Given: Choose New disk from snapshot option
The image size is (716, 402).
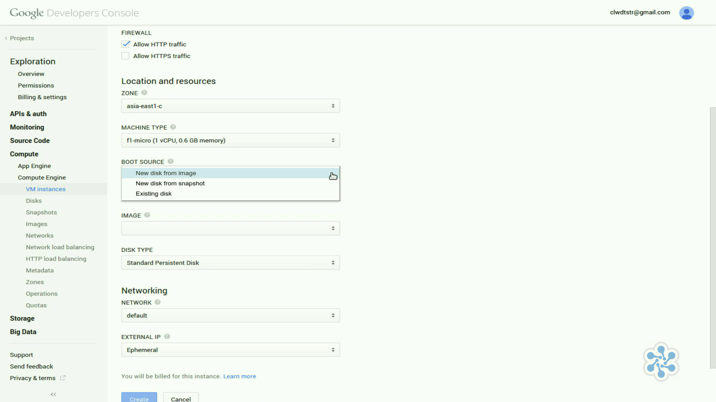Looking at the screenshot, I should pos(170,184).
